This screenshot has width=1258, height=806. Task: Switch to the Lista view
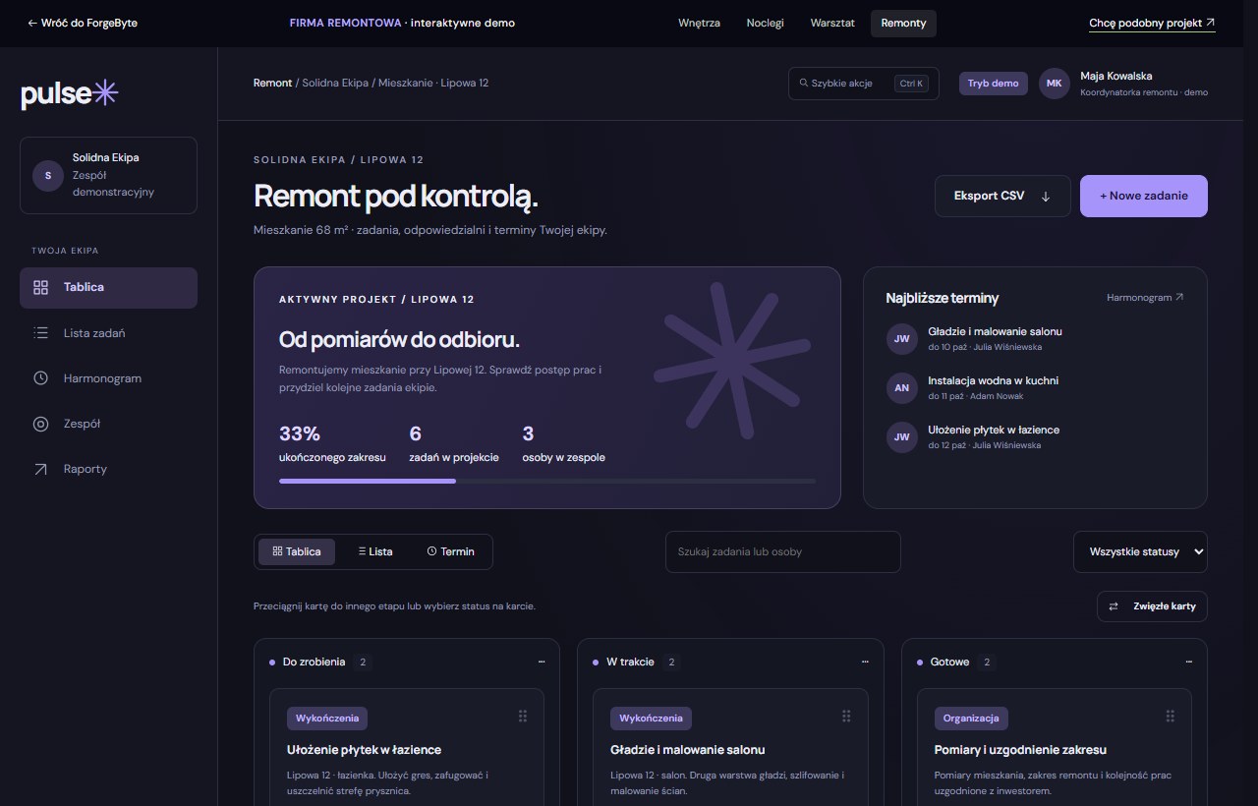coord(375,551)
